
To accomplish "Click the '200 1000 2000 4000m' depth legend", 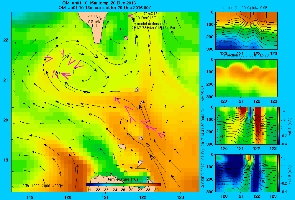I will [x=43, y=186].
